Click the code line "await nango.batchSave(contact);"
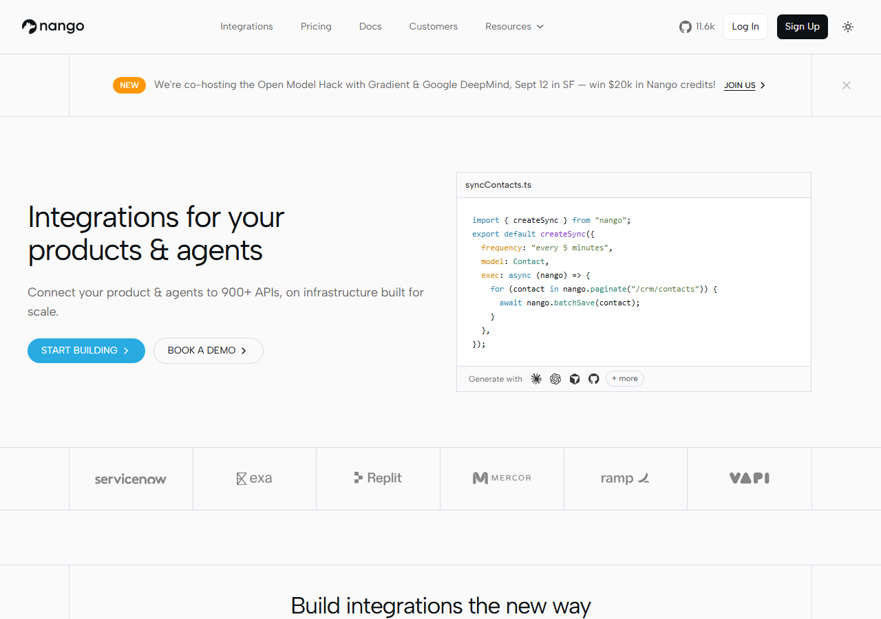This screenshot has width=881, height=619. coord(570,303)
